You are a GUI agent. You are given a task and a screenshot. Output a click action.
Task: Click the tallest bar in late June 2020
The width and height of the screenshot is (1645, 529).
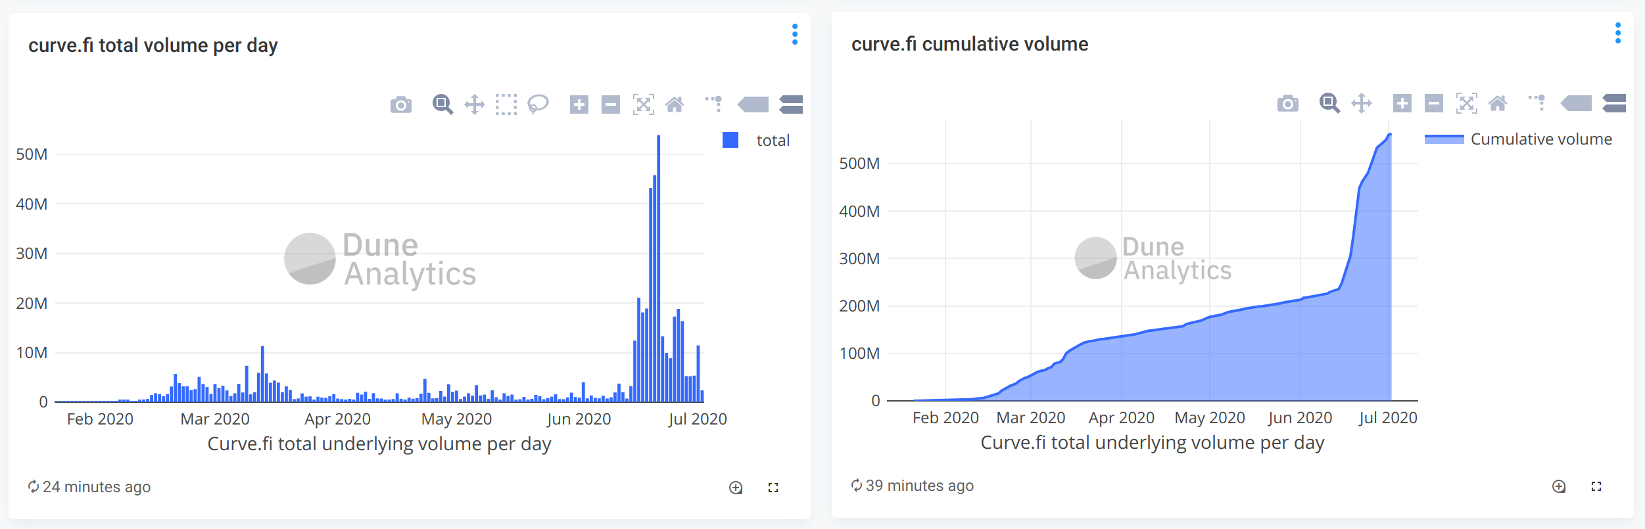658,268
